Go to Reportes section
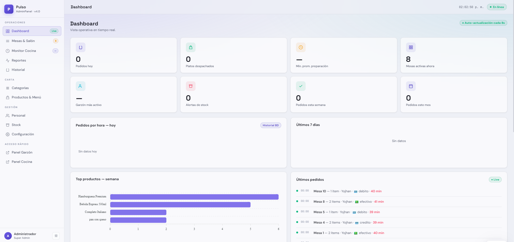514x242 pixels. point(32,60)
